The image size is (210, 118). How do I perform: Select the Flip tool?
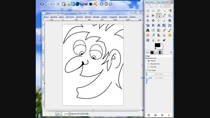[x=164, y=26]
